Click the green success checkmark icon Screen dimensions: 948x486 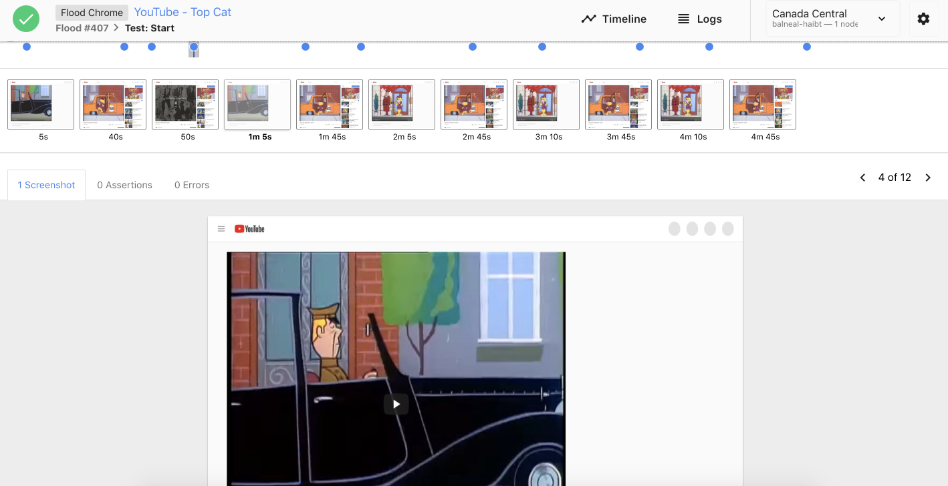coord(25,19)
